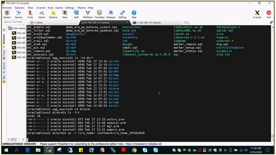This screenshot has width=276, height=155.
Task: Select the first 192.168 saved session
Action: point(19,33)
